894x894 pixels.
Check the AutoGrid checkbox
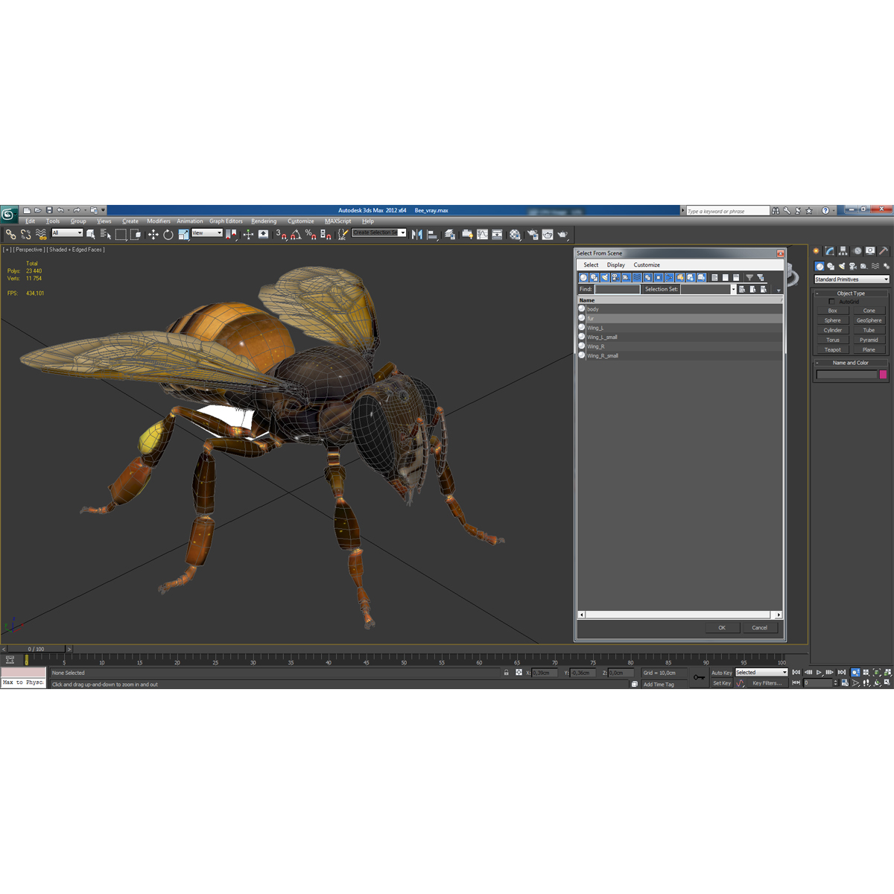pos(833,301)
